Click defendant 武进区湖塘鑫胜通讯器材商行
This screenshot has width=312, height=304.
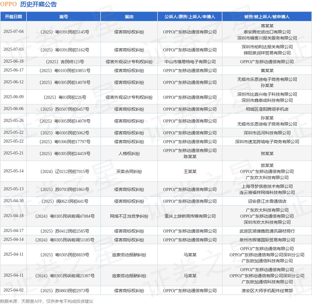[267, 231]
